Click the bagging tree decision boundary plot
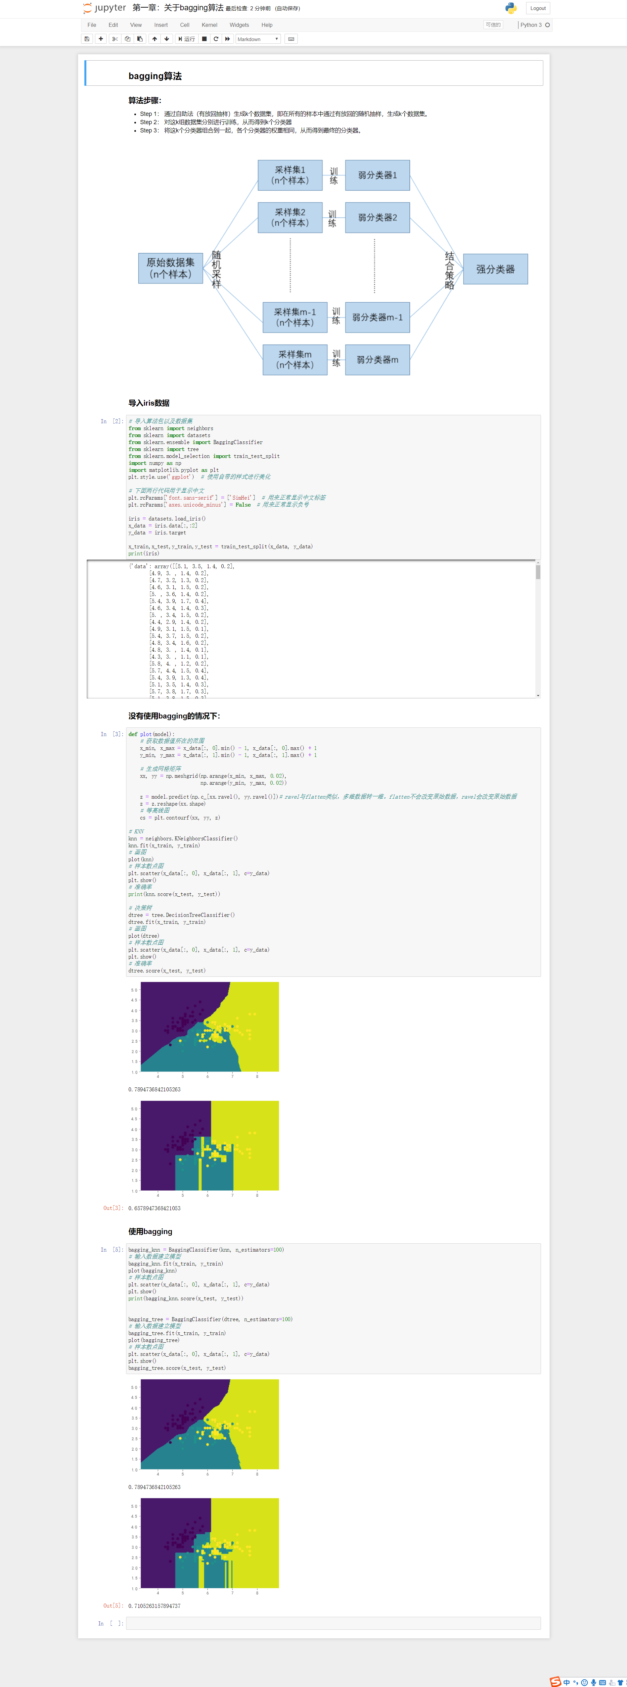Viewport: 627px width, 1687px height. click(204, 1546)
